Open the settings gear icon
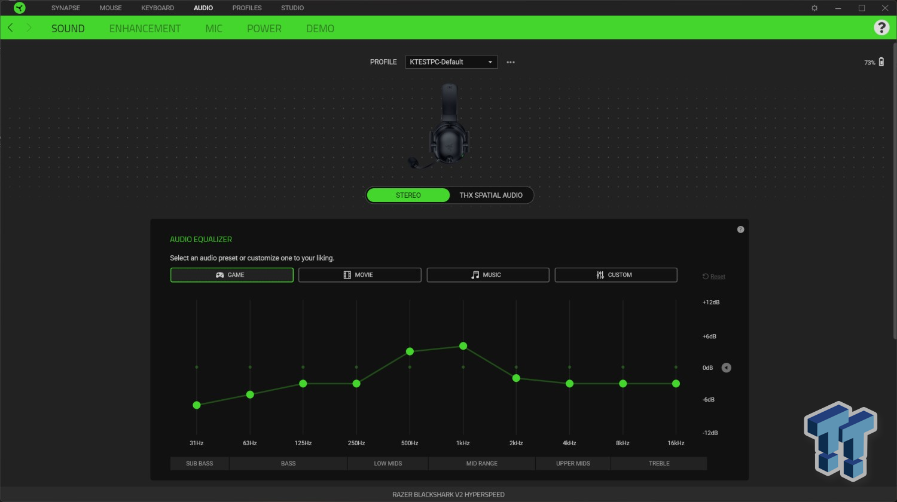Viewport: 897px width, 502px height. [814, 8]
